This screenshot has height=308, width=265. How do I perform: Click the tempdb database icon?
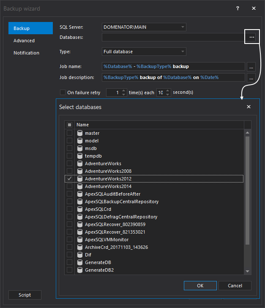pos(80,156)
